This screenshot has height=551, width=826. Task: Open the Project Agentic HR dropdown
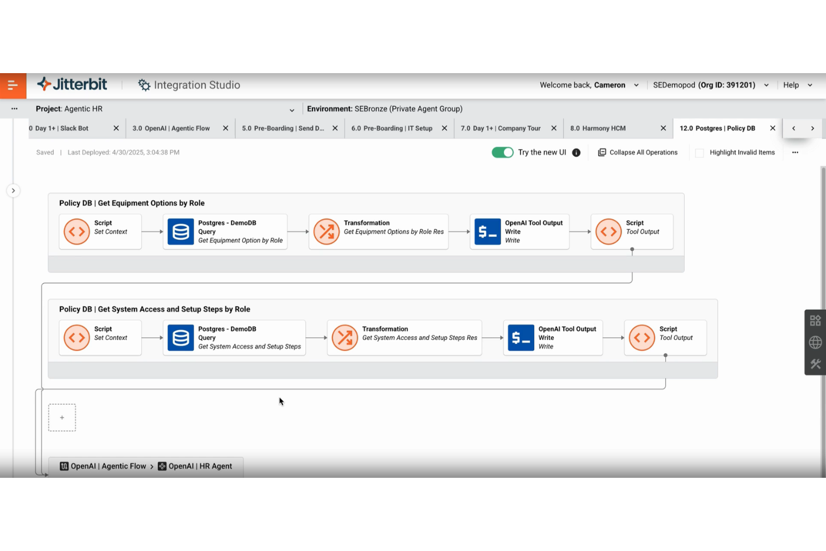(292, 109)
